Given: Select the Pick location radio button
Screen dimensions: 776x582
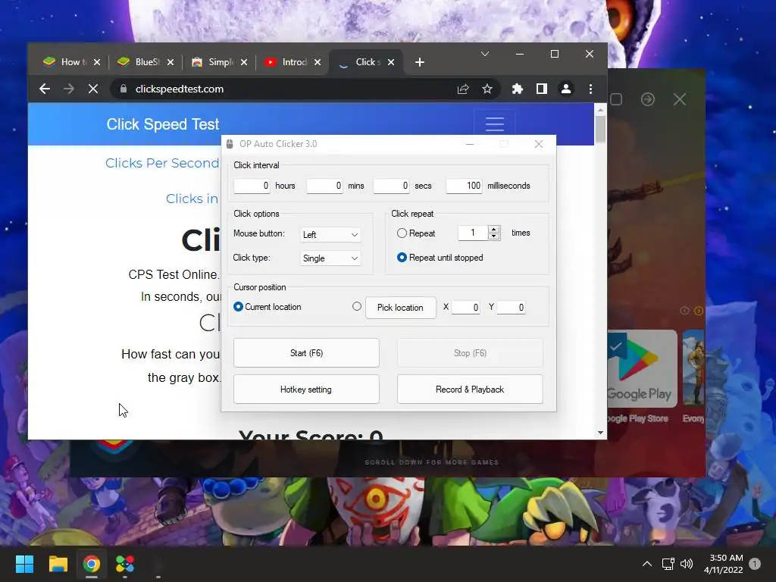Looking at the screenshot, I should [x=357, y=306].
